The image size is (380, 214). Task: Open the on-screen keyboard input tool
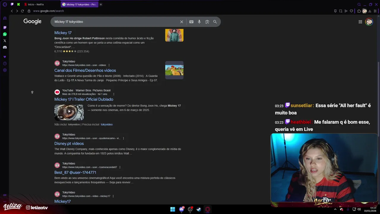pos(191,22)
